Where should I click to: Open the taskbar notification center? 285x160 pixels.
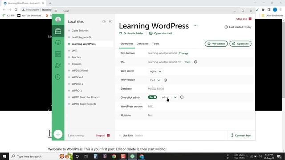coord(279,156)
